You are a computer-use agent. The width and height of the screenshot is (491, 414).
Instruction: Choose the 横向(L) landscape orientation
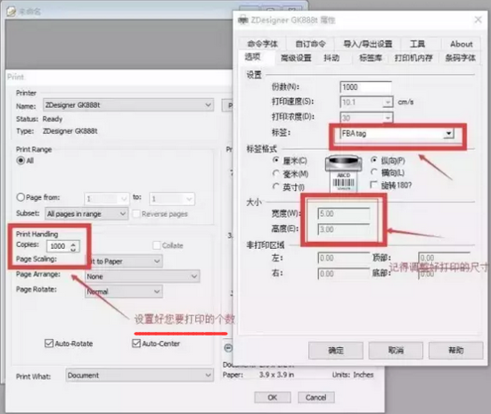click(373, 172)
